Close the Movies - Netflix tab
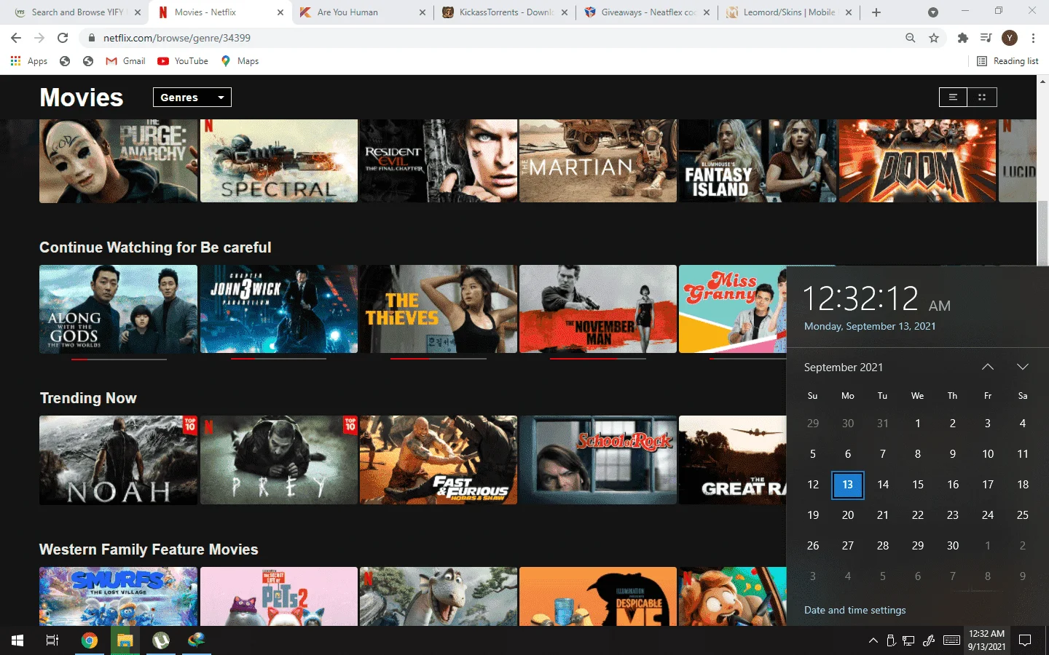 point(280,12)
